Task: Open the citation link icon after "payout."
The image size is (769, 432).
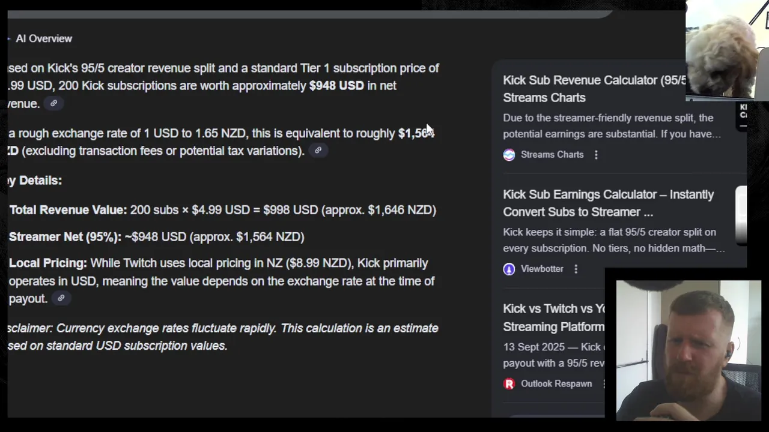Action: tap(61, 298)
